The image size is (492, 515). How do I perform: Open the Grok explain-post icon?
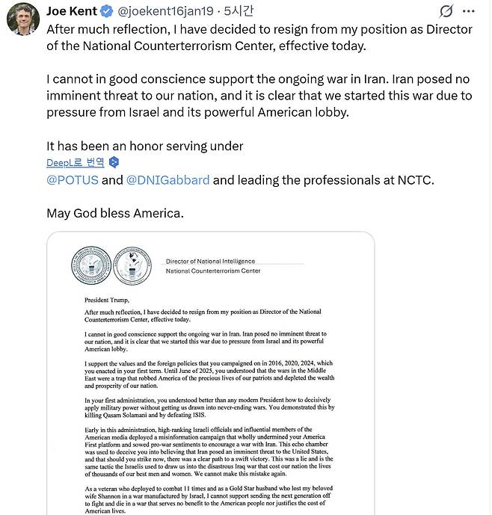446,11
